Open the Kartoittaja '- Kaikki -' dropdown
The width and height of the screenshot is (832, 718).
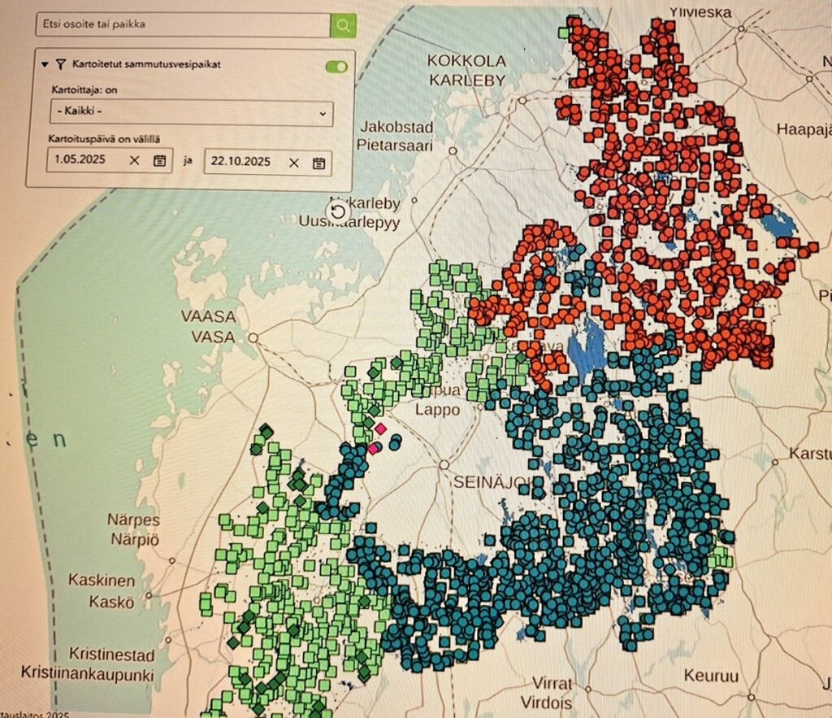[192, 112]
